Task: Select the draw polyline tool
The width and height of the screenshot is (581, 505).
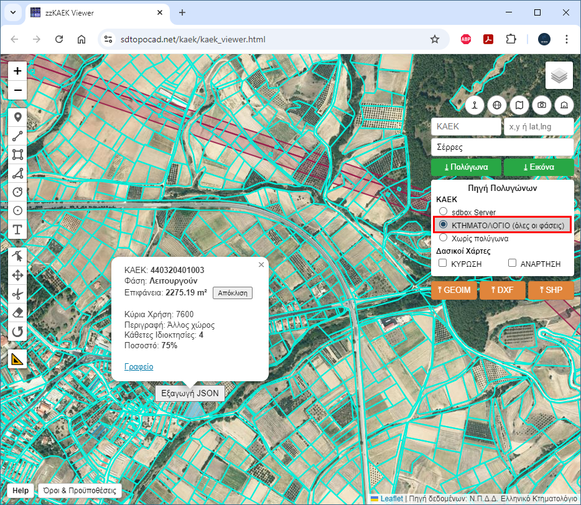Action: 17,136
